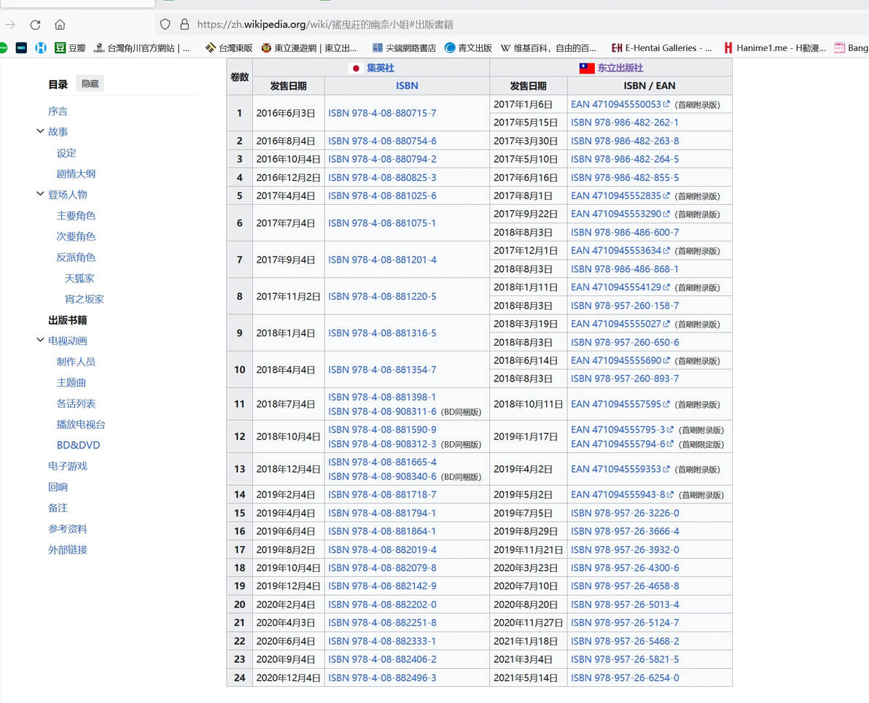Click the Japan flag icon

tap(356, 69)
